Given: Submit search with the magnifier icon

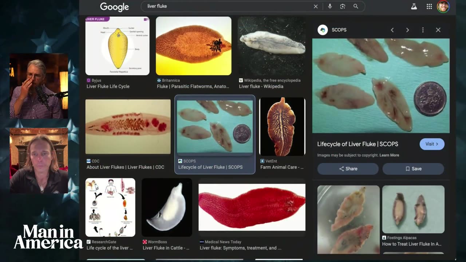Looking at the screenshot, I should pyautogui.click(x=356, y=6).
